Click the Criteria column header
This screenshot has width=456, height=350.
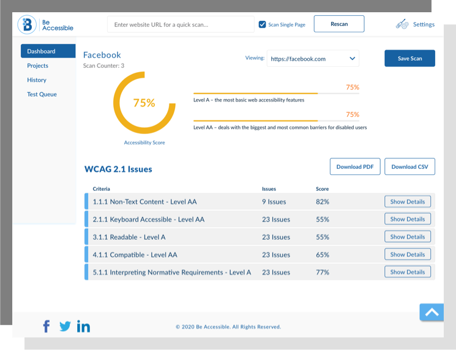pos(101,188)
